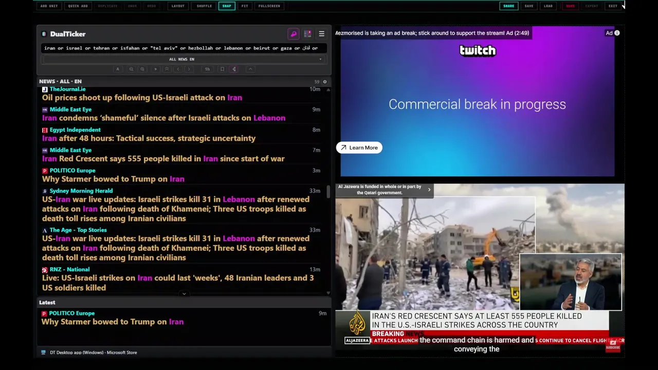Open The Age - Top Stories live updates headline
Screen dimensions: 658x370
pos(176,248)
